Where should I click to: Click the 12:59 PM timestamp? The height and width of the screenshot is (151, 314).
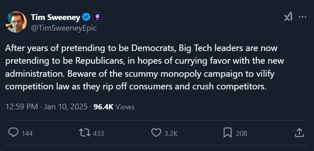coord(21,107)
